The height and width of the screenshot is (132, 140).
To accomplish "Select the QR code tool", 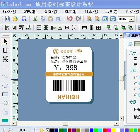I will tap(5, 59).
